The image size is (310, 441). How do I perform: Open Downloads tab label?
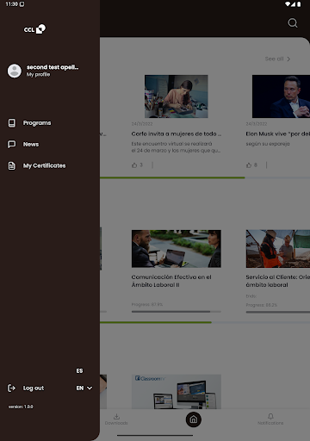coord(116,423)
